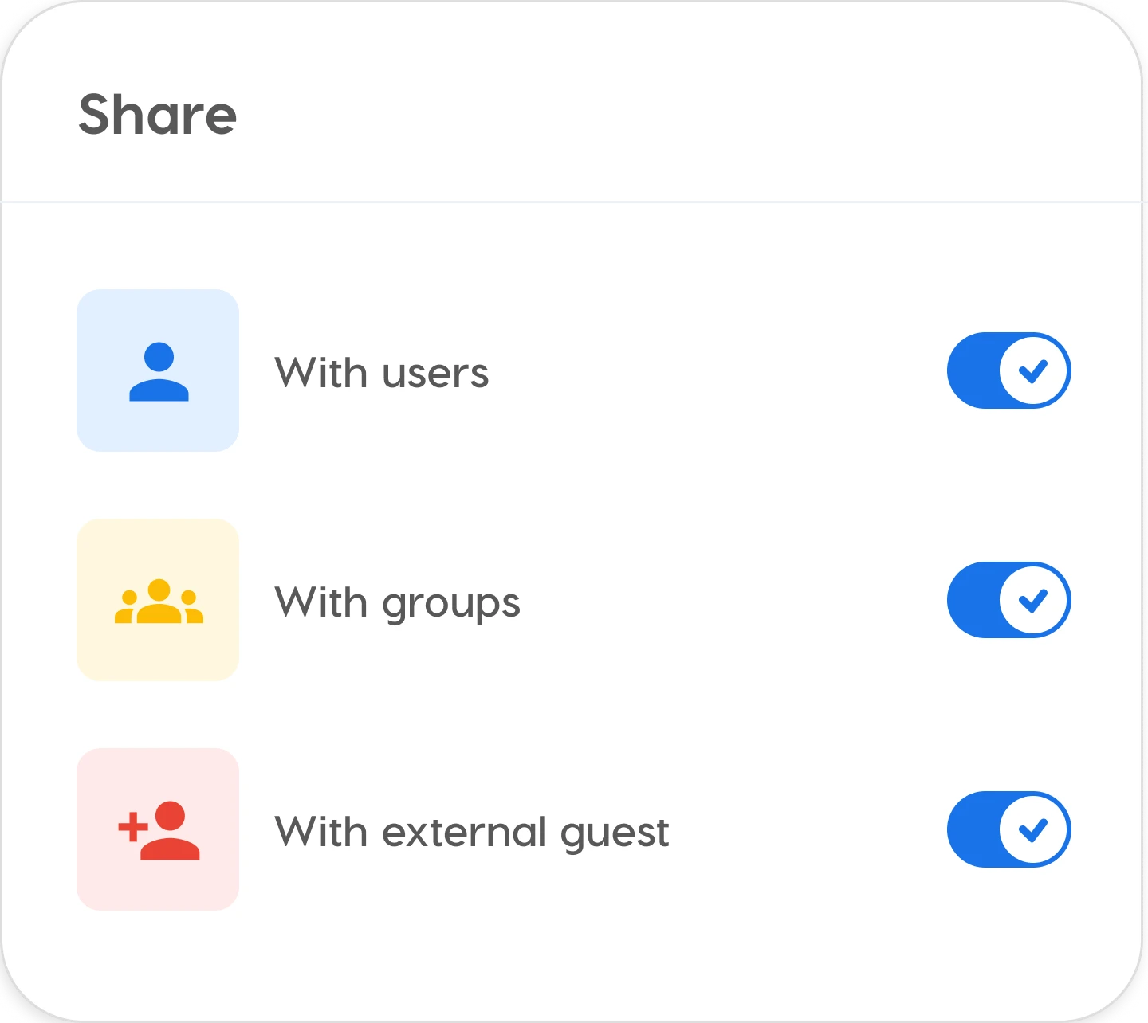Click the Share dialog title
The width and height of the screenshot is (1148, 1023).
(158, 114)
